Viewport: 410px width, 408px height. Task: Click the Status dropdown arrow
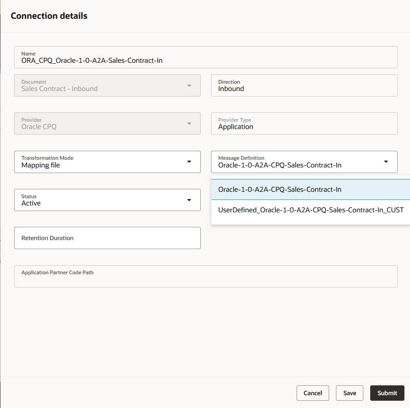[x=189, y=200]
